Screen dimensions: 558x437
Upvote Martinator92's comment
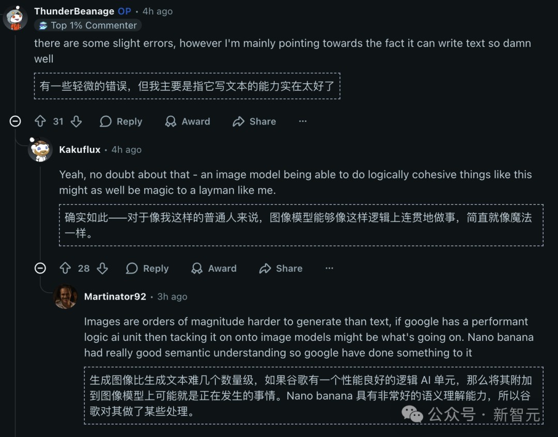click(x=90, y=435)
